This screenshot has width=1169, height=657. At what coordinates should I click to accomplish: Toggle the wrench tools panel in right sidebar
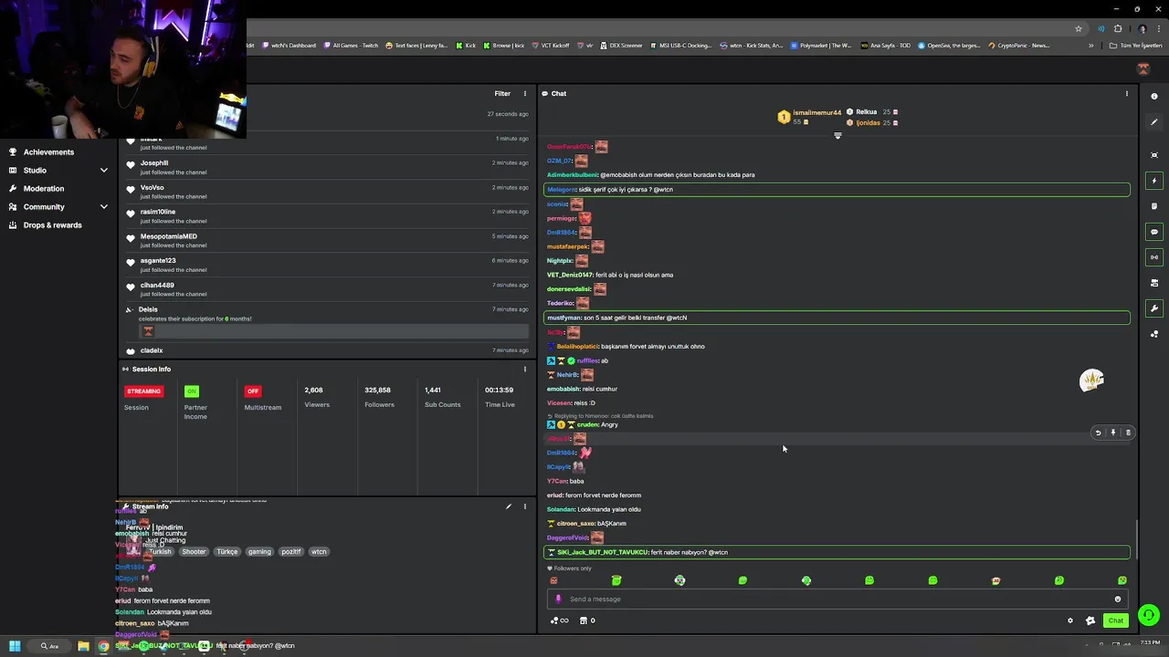coord(1154,308)
